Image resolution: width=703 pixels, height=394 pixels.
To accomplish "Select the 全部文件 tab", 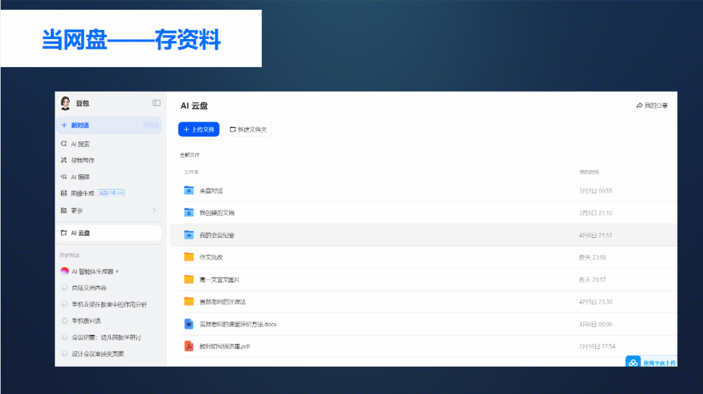I will pyautogui.click(x=189, y=154).
